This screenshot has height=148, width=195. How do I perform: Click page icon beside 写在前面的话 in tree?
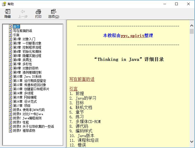pos(10,31)
